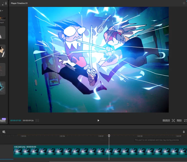This screenshot has width=187, height=162.
Task: Jump to the 00:07 ruler mark
Action: click(x=101, y=136)
